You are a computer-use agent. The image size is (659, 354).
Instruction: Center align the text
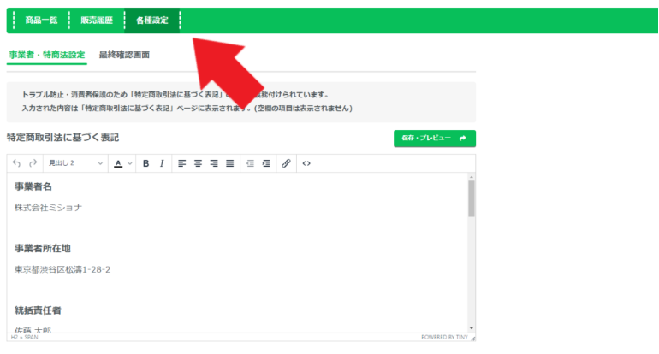(x=198, y=163)
